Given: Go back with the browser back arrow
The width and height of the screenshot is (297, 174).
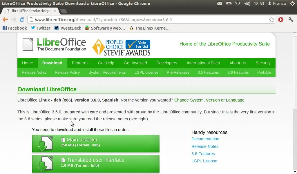Looking at the screenshot, I should pyautogui.click(x=5, y=19).
